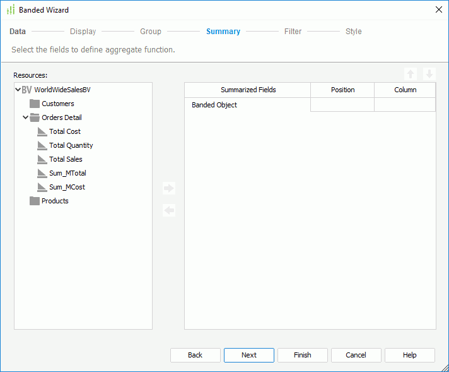Click the Back button

pos(195,355)
